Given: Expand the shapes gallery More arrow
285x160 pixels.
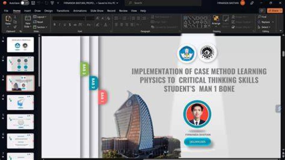Looking at the screenshot, I should (x=209, y=27).
